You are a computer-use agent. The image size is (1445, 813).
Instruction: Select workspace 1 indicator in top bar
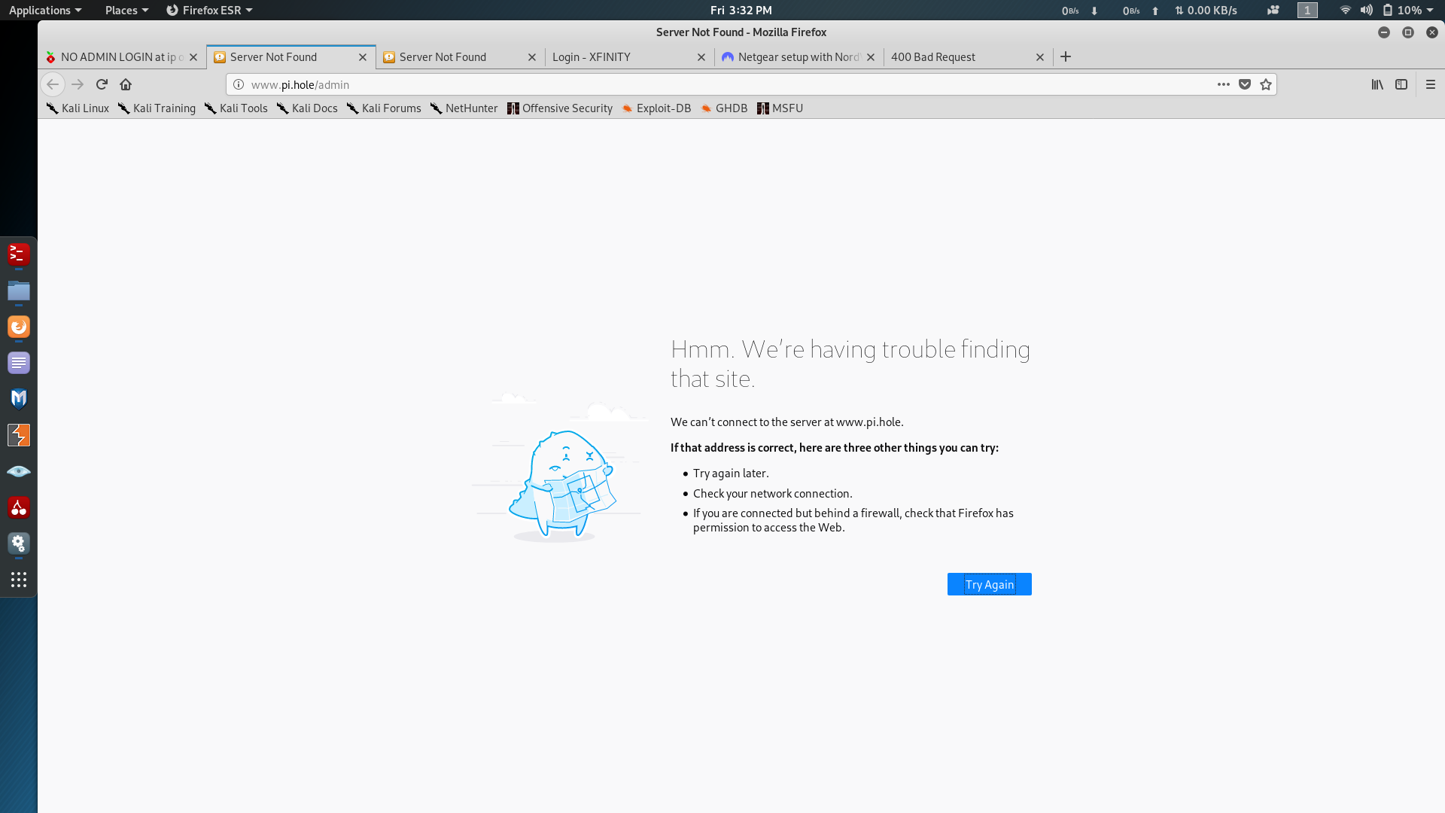pos(1307,10)
